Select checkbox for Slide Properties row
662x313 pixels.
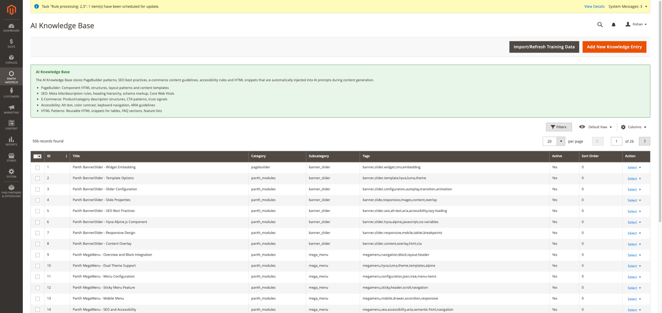click(x=38, y=200)
